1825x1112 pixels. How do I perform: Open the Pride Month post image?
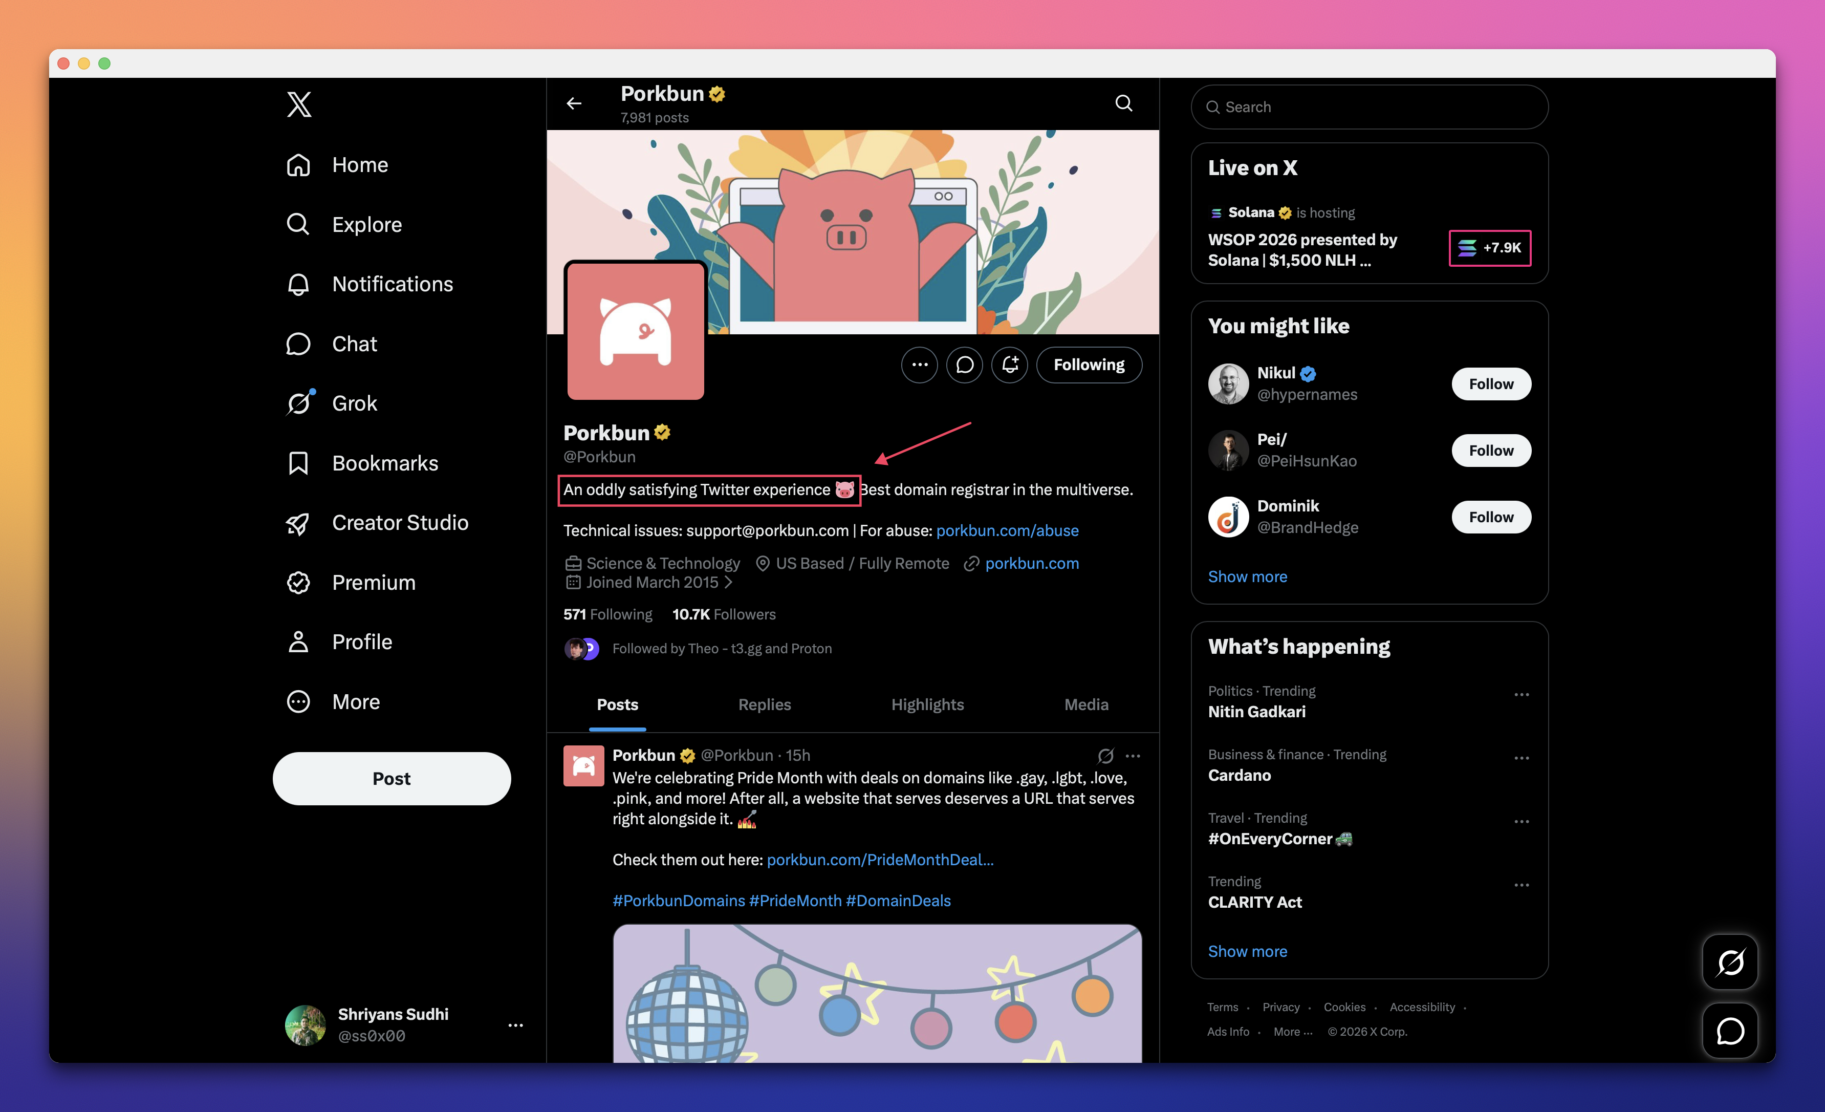(x=877, y=993)
